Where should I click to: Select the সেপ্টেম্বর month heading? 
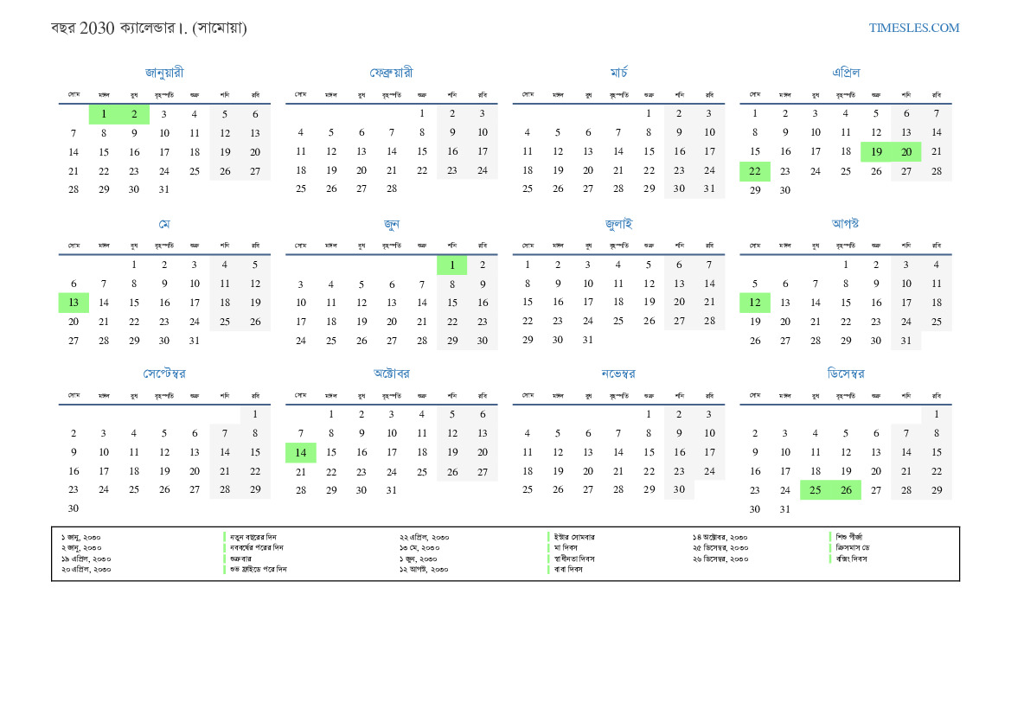[x=164, y=374]
